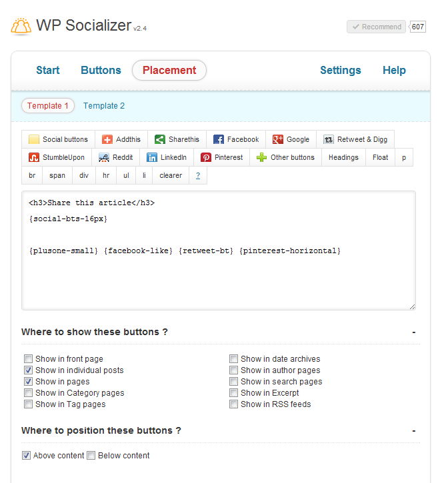Click inside the template code text area
Viewport: 446px width, 483px height.
(218, 280)
